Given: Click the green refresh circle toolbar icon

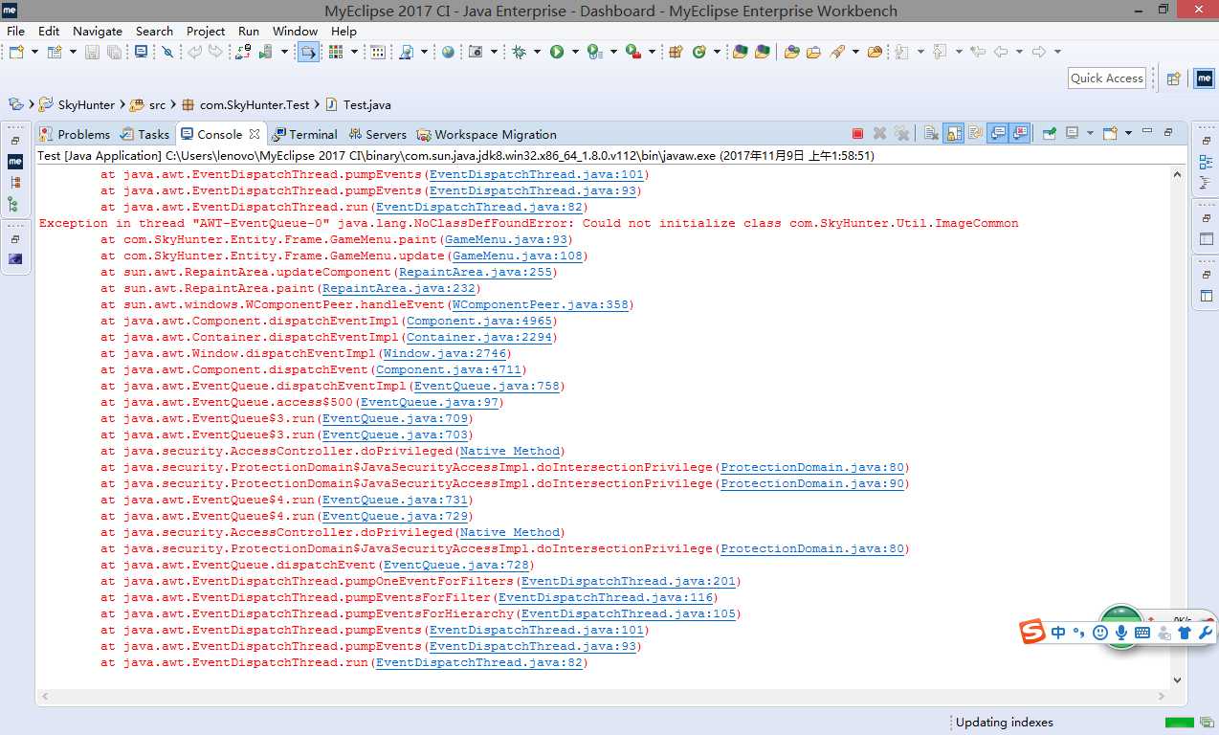Looking at the screenshot, I should point(699,52).
